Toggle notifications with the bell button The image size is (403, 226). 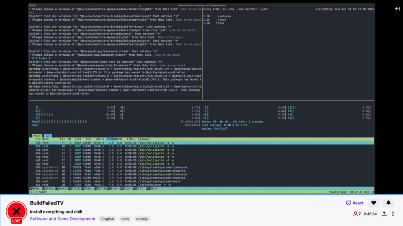[388, 203]
